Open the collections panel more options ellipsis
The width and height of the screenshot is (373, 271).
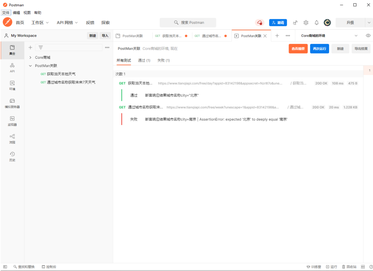[x=107, y=47]
